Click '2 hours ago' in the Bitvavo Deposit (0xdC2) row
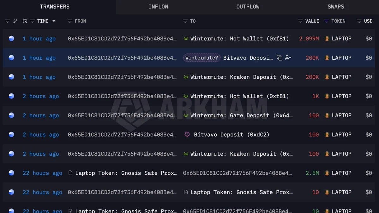 pos(41,134)
